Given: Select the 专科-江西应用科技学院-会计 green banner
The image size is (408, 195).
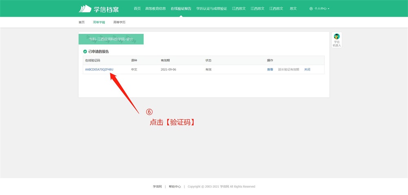Looking at the screenshot, I should click(111, 39).
